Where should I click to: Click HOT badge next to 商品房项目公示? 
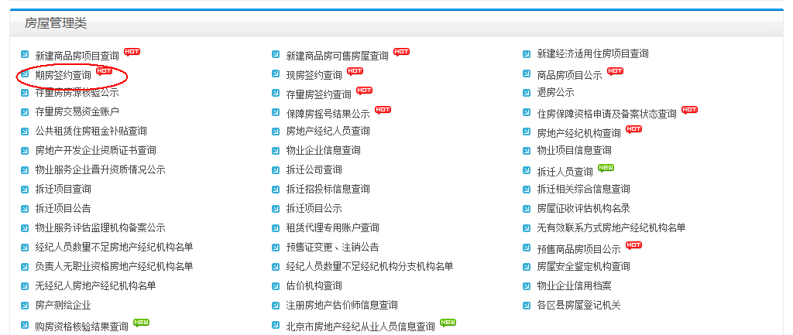[x=615, y=71]
